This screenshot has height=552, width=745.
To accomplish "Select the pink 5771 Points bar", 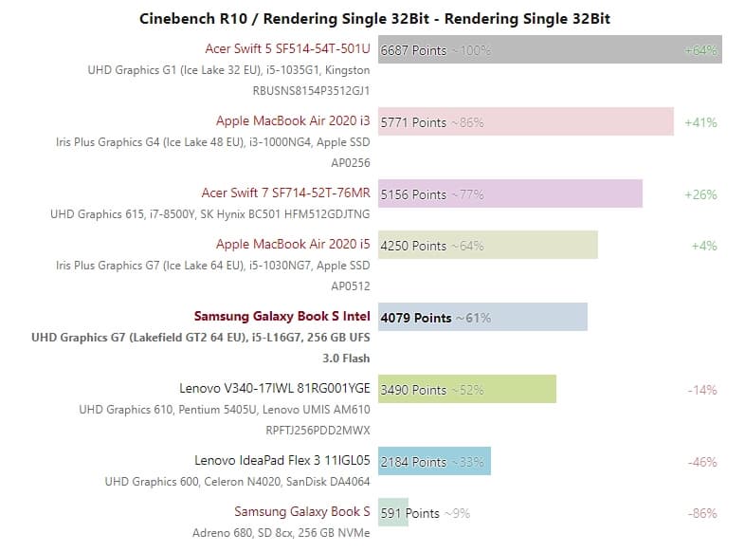I will pyautogui.click(x=525, y=121).
